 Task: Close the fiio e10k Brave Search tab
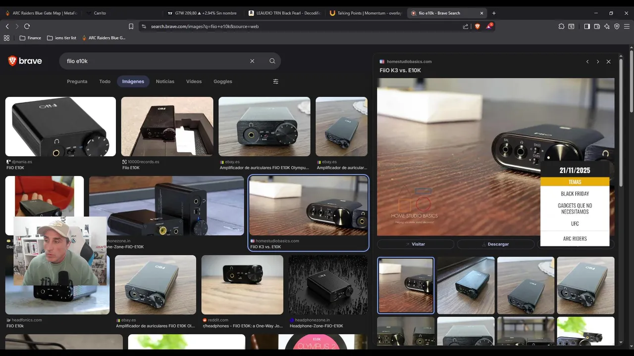482,13
